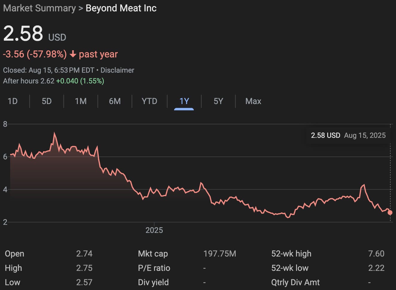Click the Beyond Meat Inc title
Viewport: 396px width, 290px height.
point(121,8)
